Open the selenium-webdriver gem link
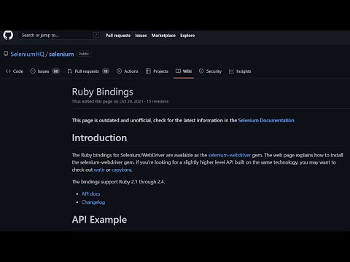The image size is (350, 262). click(x=230, y=155)
